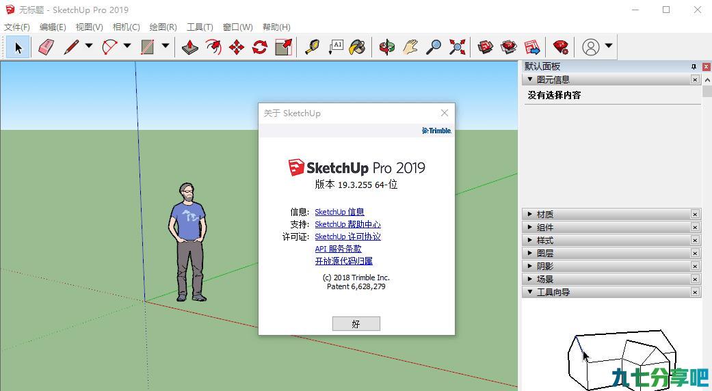Select the Paint Bucket tool

[x=358, y=47]
